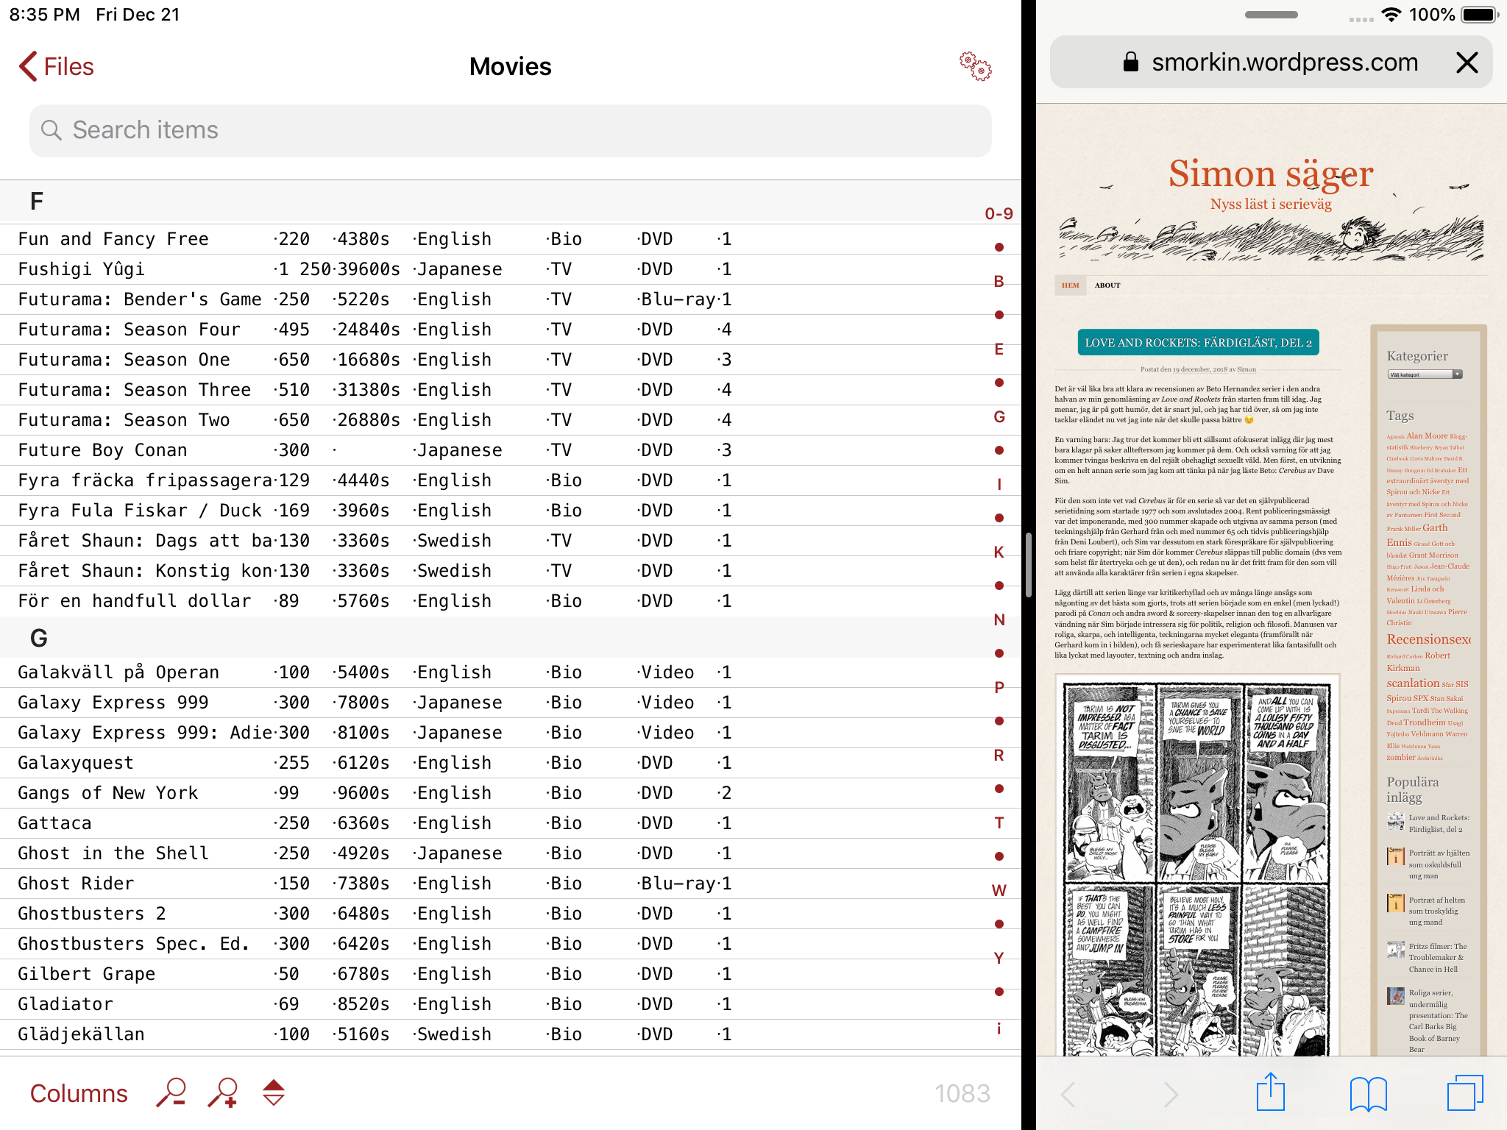Viewport: 1507px width, 1130px height.
Task: Open the settings gears icon
Action: pos(975,66)
